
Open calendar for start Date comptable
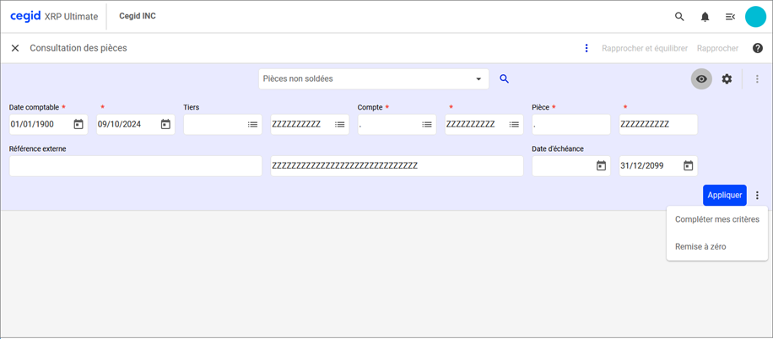(78, 125)
